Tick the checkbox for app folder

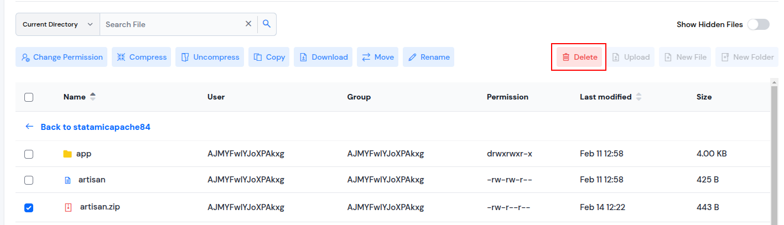click(29, 154)
